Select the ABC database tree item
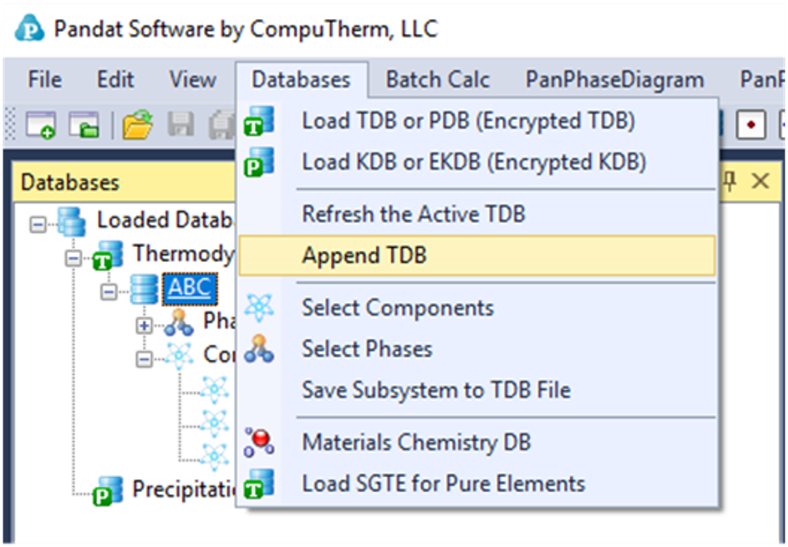Image resolution: width=788 pixels, height=547 pixels. coord(189,288)
